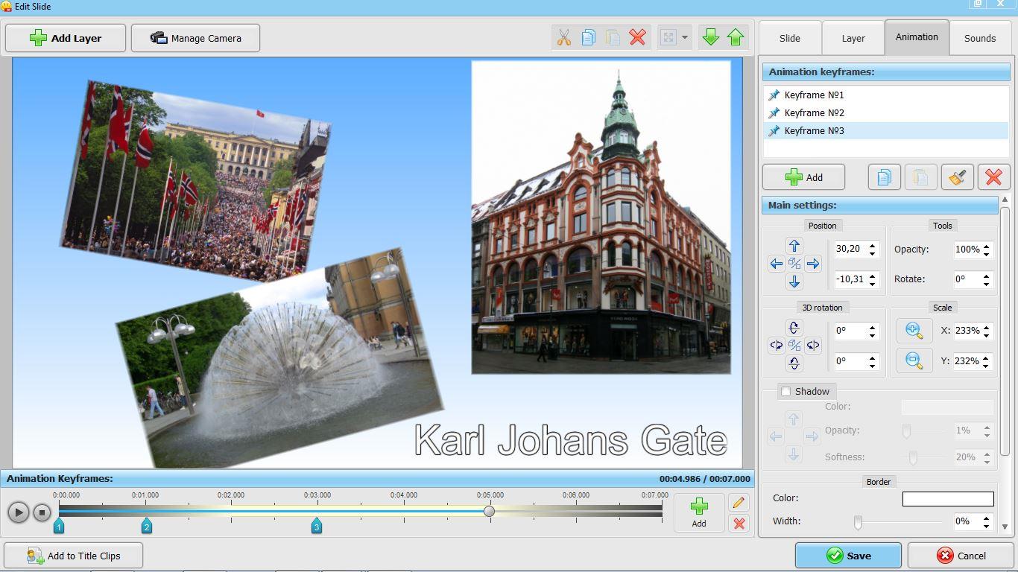Decrease Rotate value stepper down arrow
Screen dimensions: 1018x572
point(987,283)
